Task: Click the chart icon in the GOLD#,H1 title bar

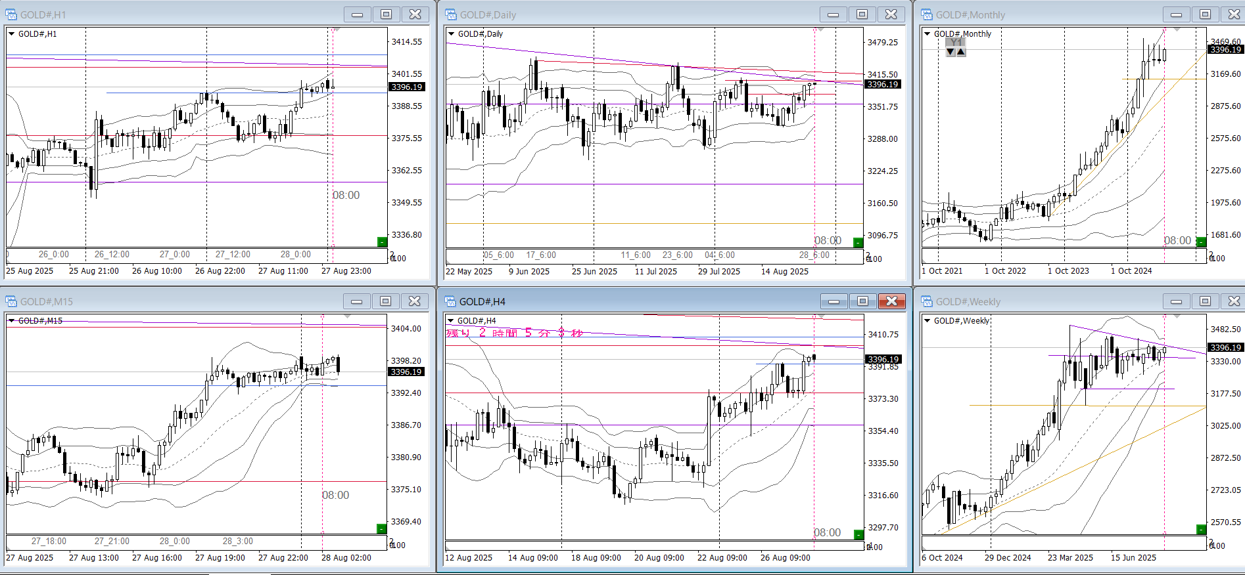Action: tap(11, 14)
